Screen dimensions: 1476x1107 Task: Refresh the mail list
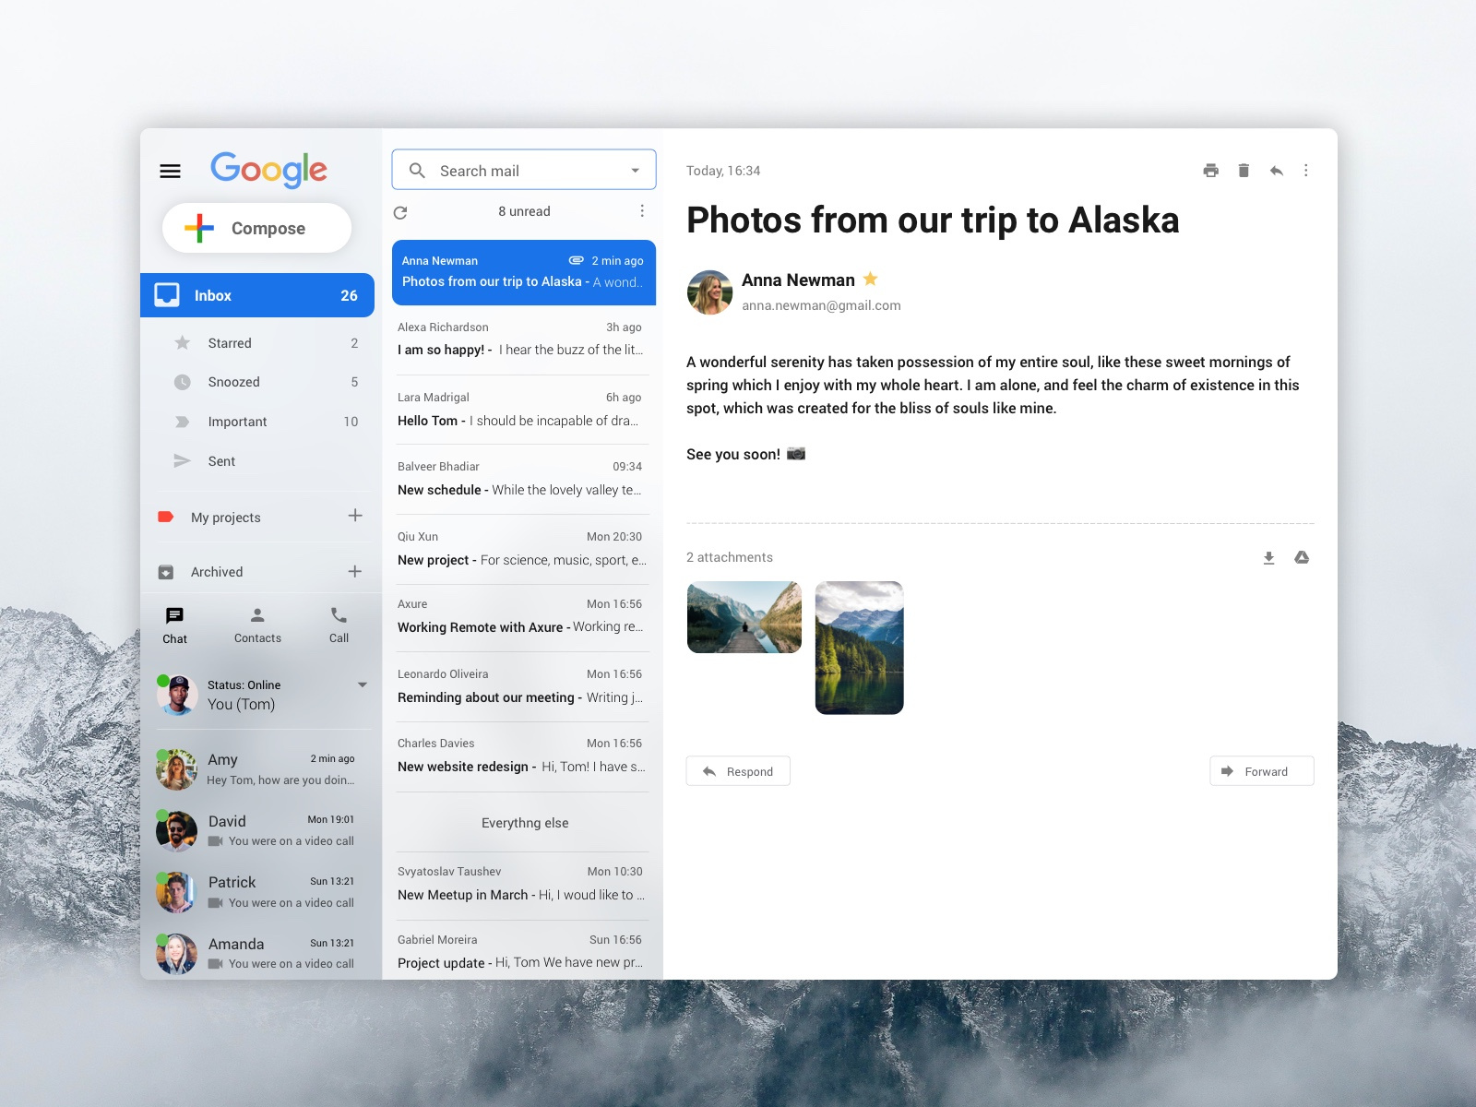pyautogui.click(x=400, y=212)
